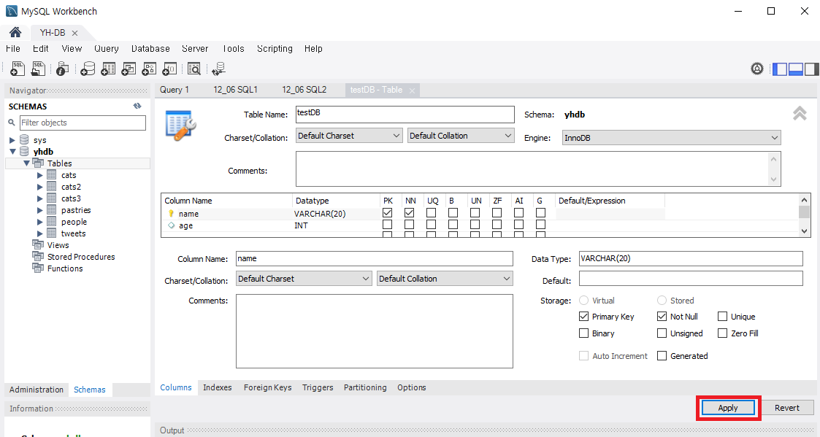Open the Database menu
820x437 pixels.
point(150,49)
